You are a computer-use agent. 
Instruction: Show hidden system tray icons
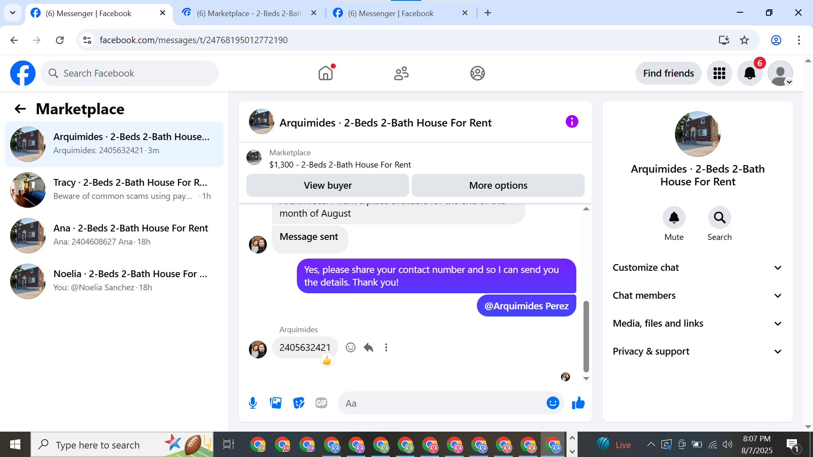(x=651, y=444)
